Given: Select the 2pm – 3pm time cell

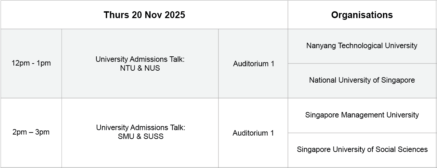Looking at the screenshot, I should click(31, 132).
